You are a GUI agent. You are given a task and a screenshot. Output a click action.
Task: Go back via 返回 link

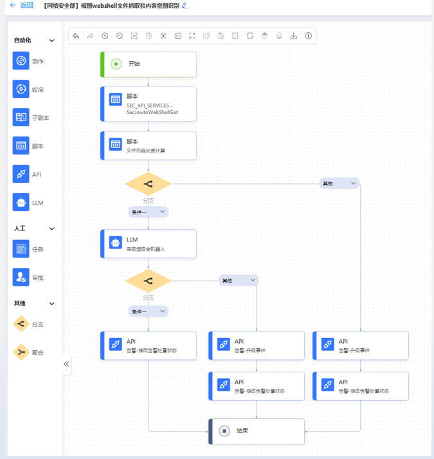pyautogui.click(x=21, y=6)
